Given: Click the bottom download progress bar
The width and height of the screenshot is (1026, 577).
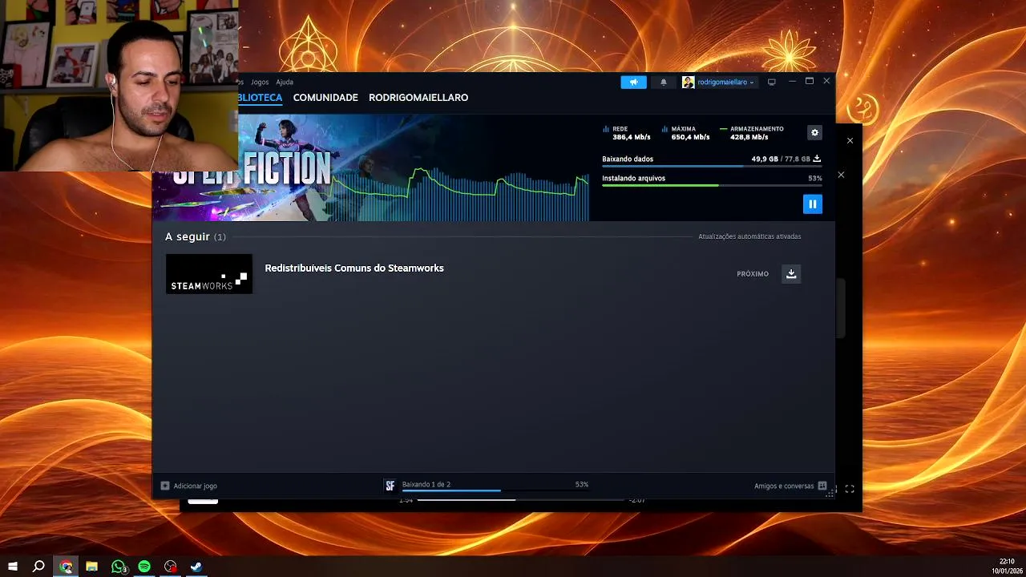Looking at the screenshot, I should [495, 490].
